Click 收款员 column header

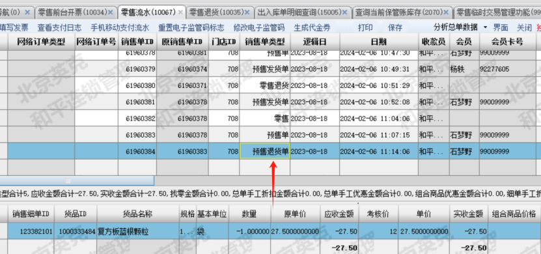(434, 42)
